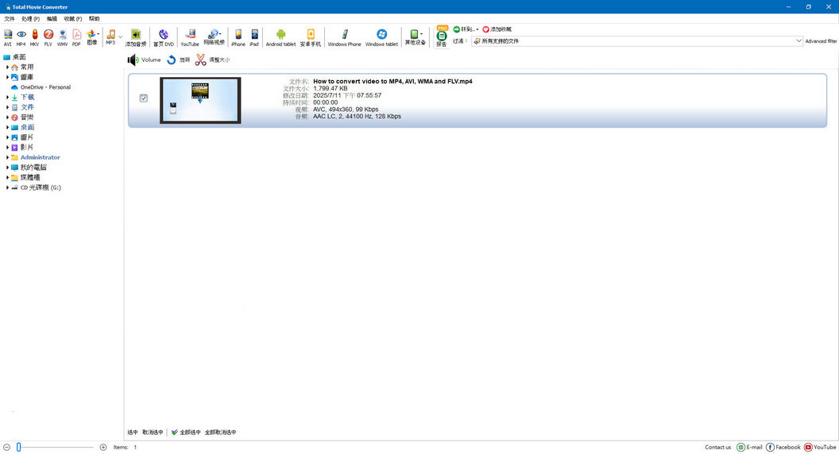Open the 幫助 menu

pos(95,19)
